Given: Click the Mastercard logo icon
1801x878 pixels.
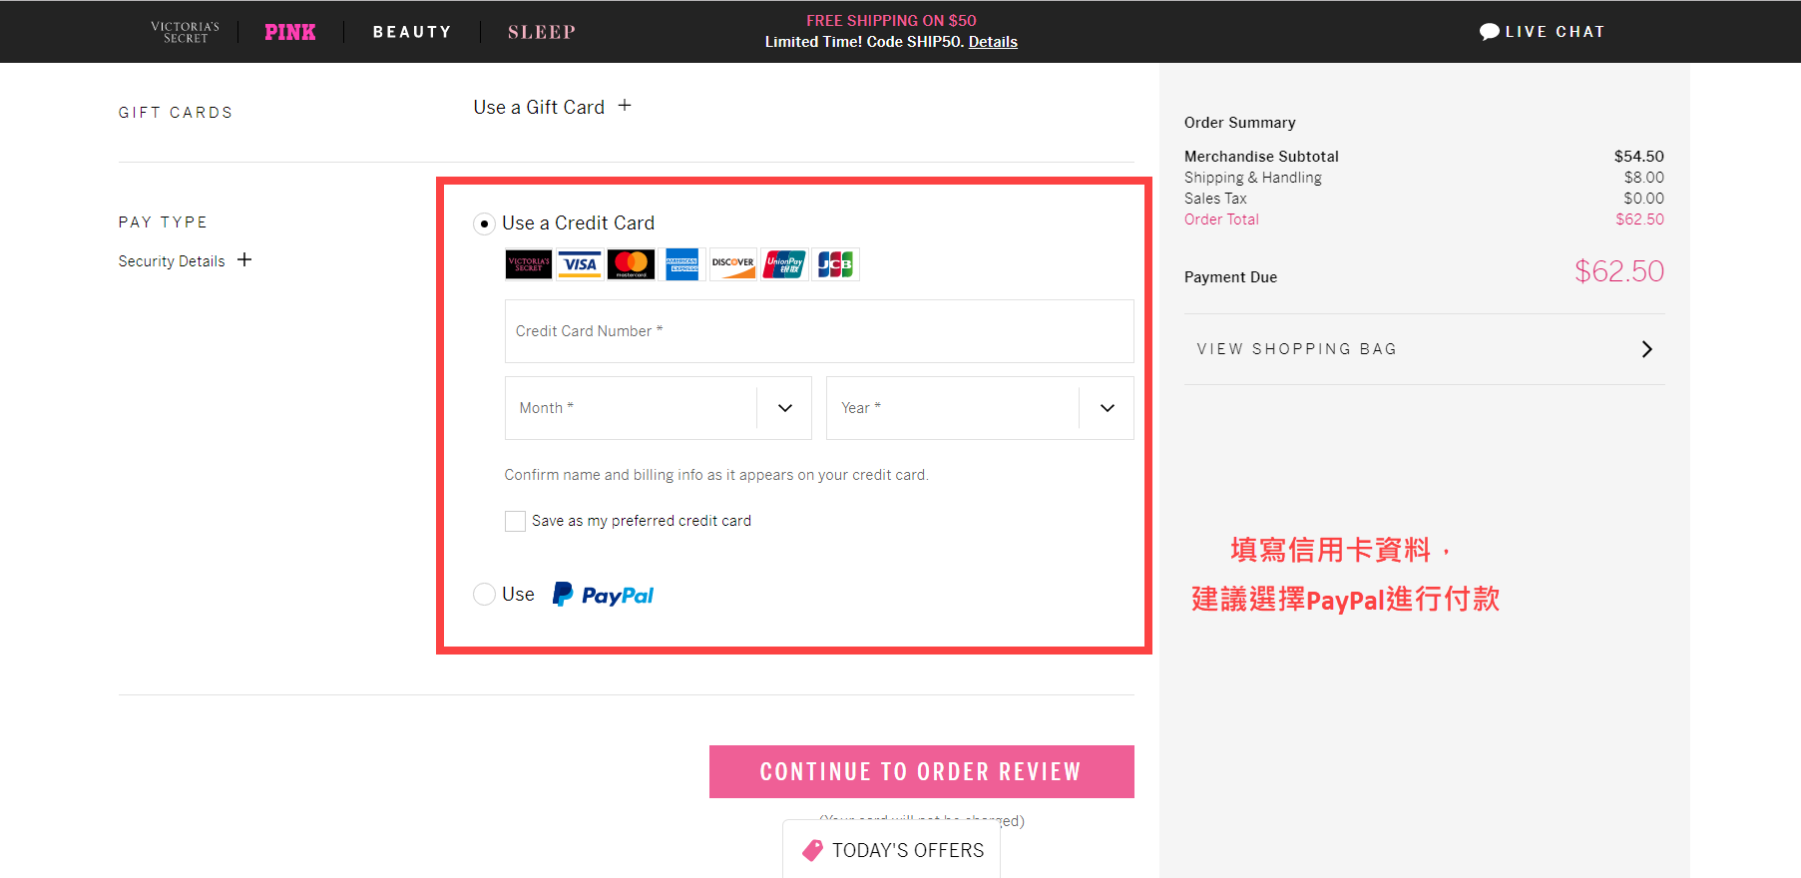Looking at the screenshot, I should point(631,264).
